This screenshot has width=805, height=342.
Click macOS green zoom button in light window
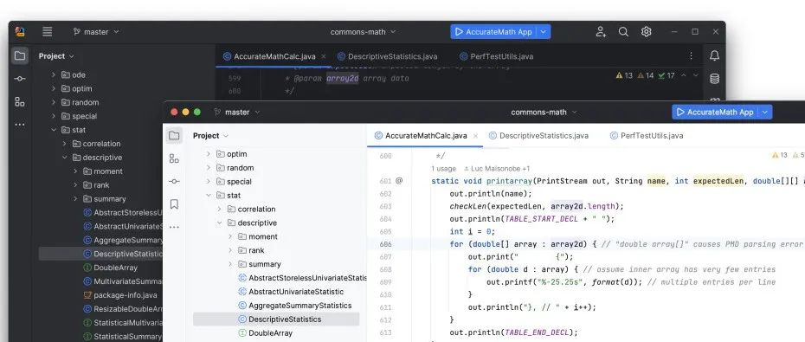[197, 112]
